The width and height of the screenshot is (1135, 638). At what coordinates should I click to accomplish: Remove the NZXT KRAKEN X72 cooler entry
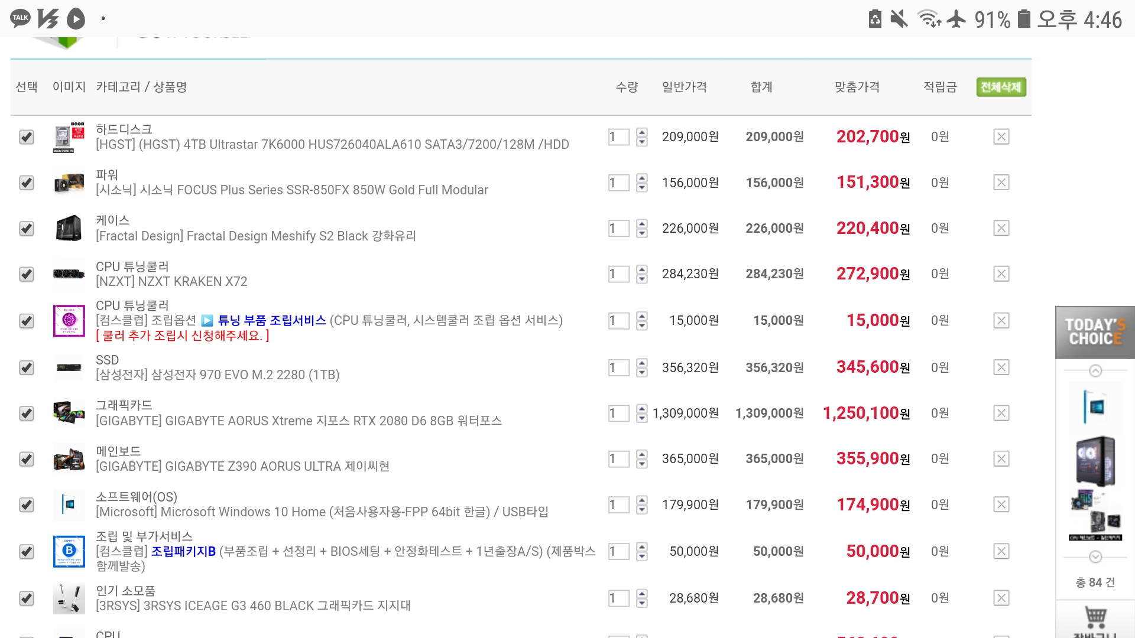click(x=1001, y=274)
